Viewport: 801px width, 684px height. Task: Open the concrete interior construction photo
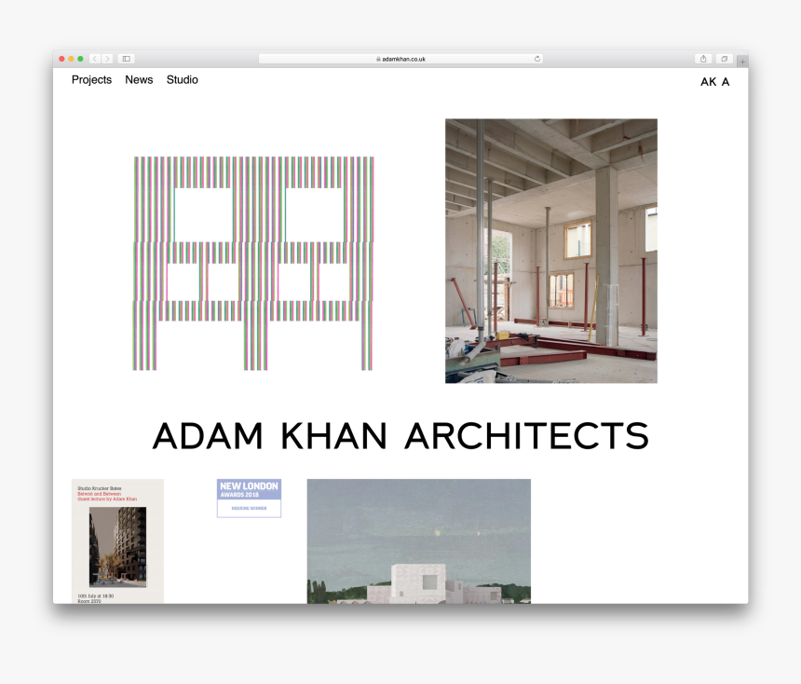[x=551, y=251]
